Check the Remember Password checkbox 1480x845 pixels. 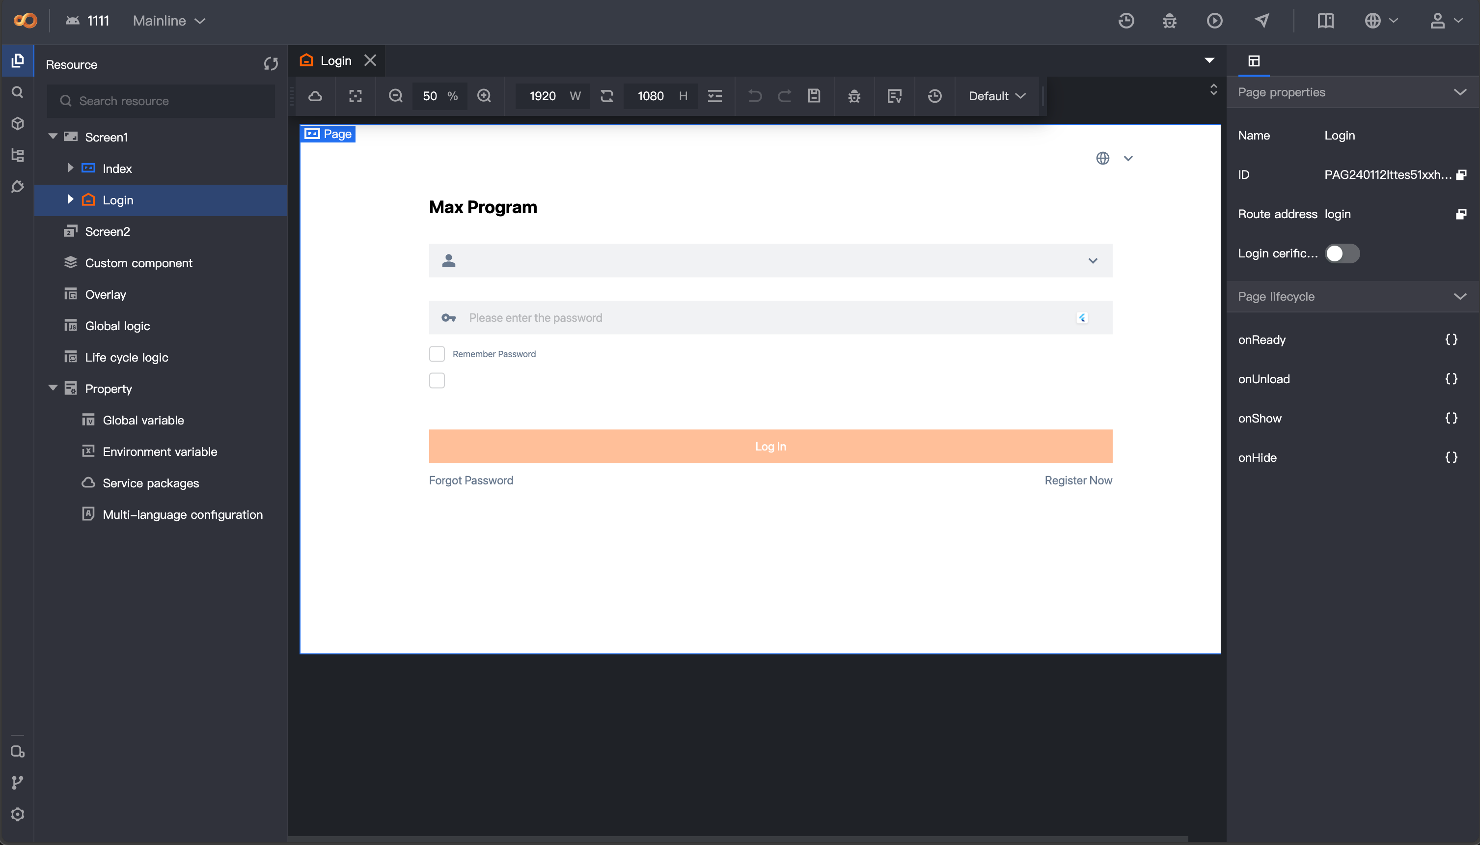437,354
